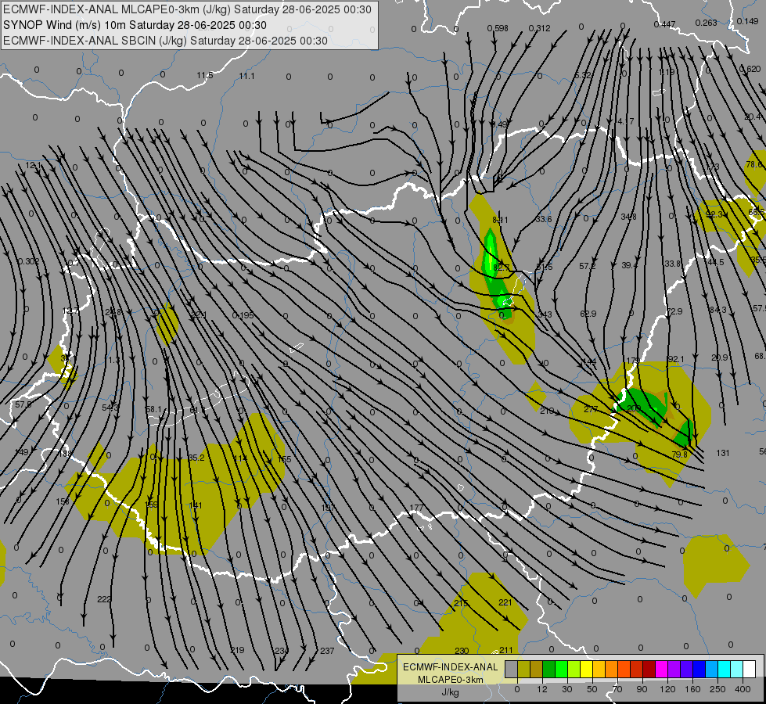766x704 pixels.
Task: Click the 84.3 map value
Action: (x=718, y=310)
